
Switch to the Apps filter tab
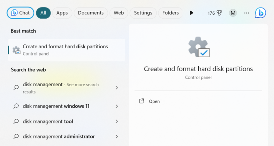pos(62,13)
